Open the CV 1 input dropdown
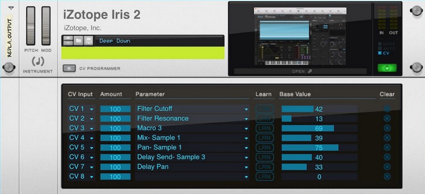The image size is (425, 194). click(81, 109)
